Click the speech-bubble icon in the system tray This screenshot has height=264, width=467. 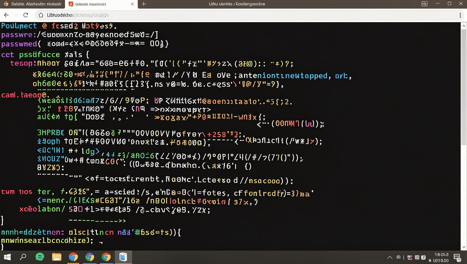pyautogui.click(x=398, y=257)
